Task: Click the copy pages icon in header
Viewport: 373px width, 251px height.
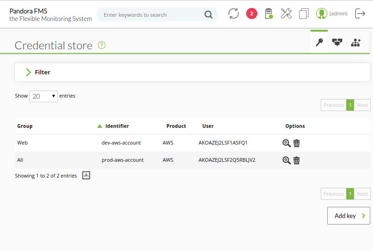Action: coord(304,13)
